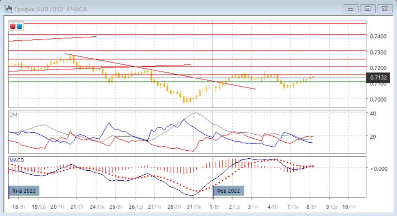Close the AUD/USD chart window
Screen dimensions: 397x216
384,8
